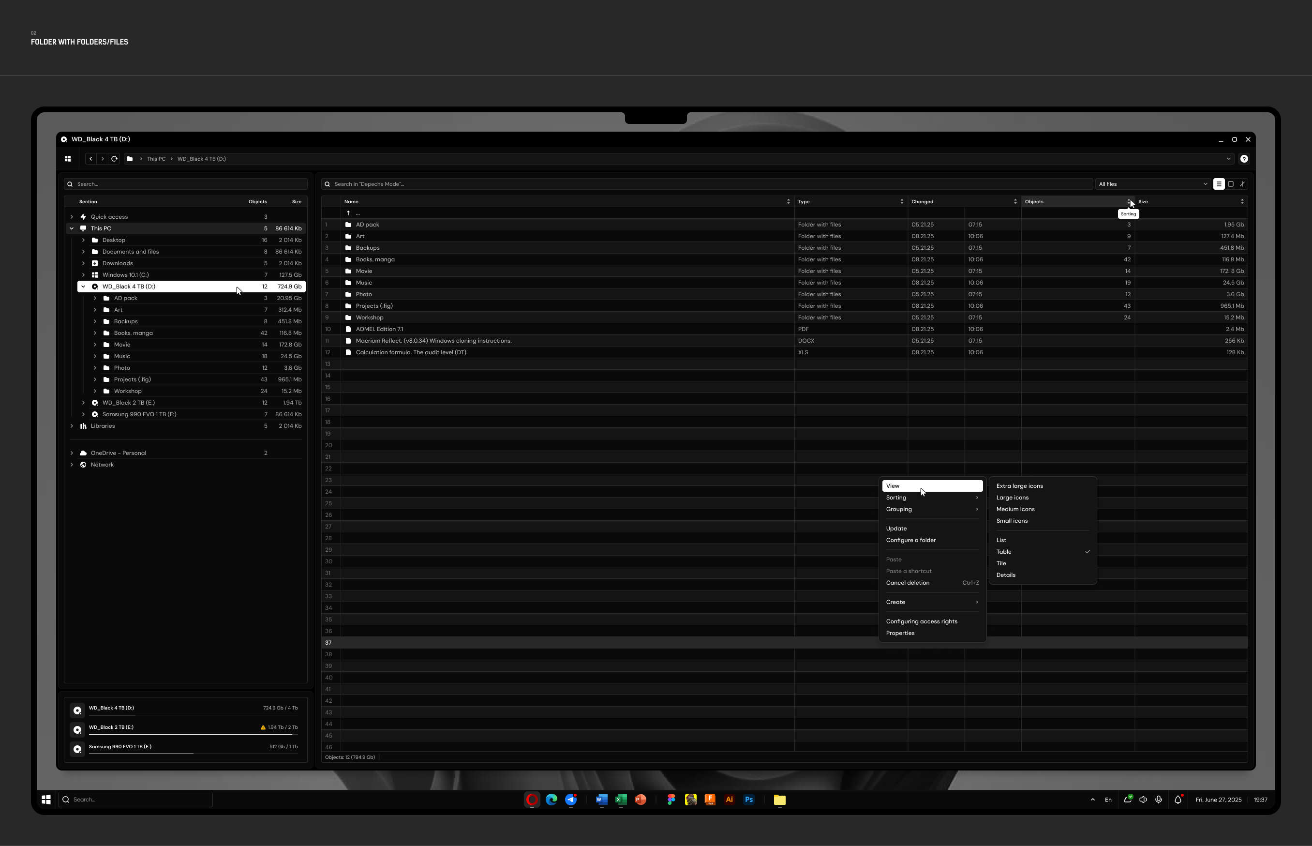The height and width of the screenshot is (846, 1312).
Task: Open the Grouping submenu
Action: [x=899, y=509]
